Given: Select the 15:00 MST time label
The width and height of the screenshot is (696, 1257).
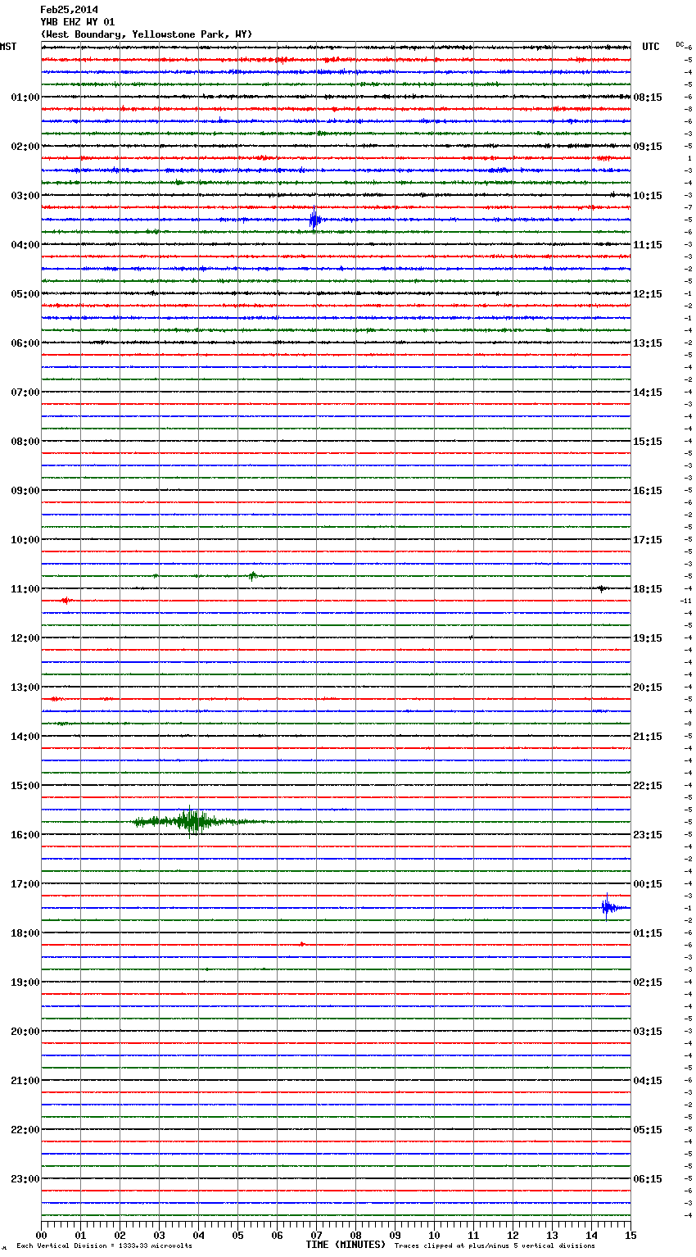Looking at the screenshot, I should 25,786.
